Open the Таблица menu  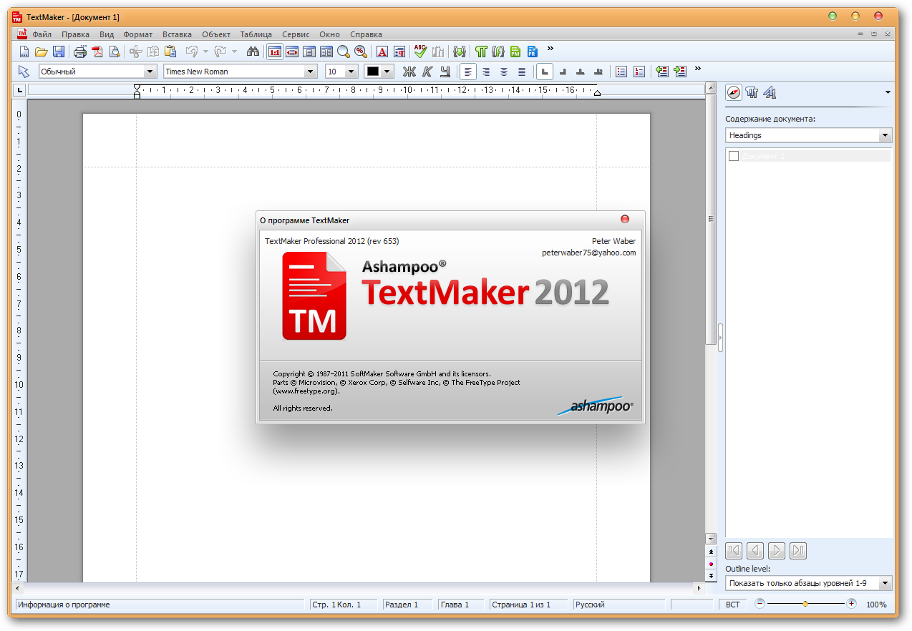256,34
